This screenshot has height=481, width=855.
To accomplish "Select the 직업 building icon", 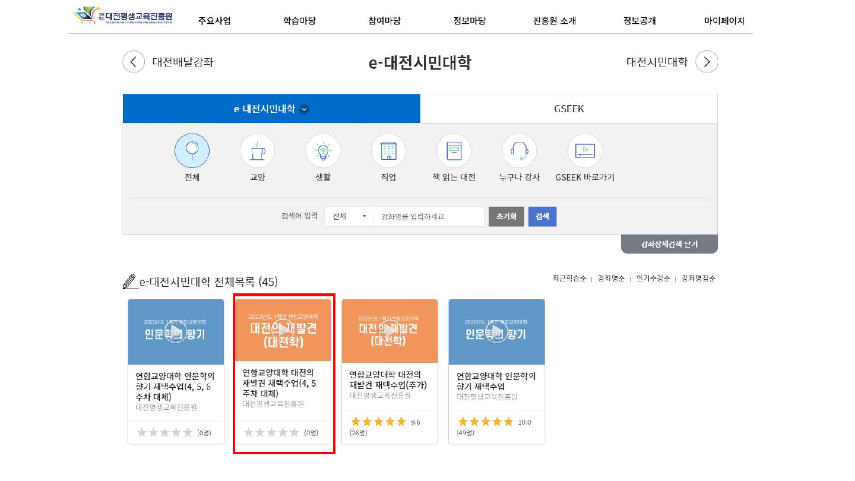I will click(388, 151).
